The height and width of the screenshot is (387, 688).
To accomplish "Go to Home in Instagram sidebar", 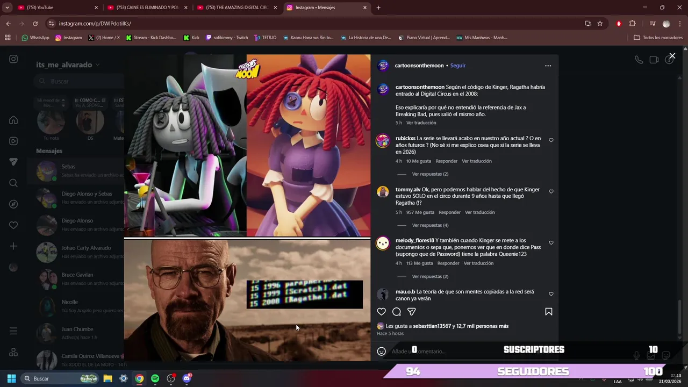I will tap(13, 120).
